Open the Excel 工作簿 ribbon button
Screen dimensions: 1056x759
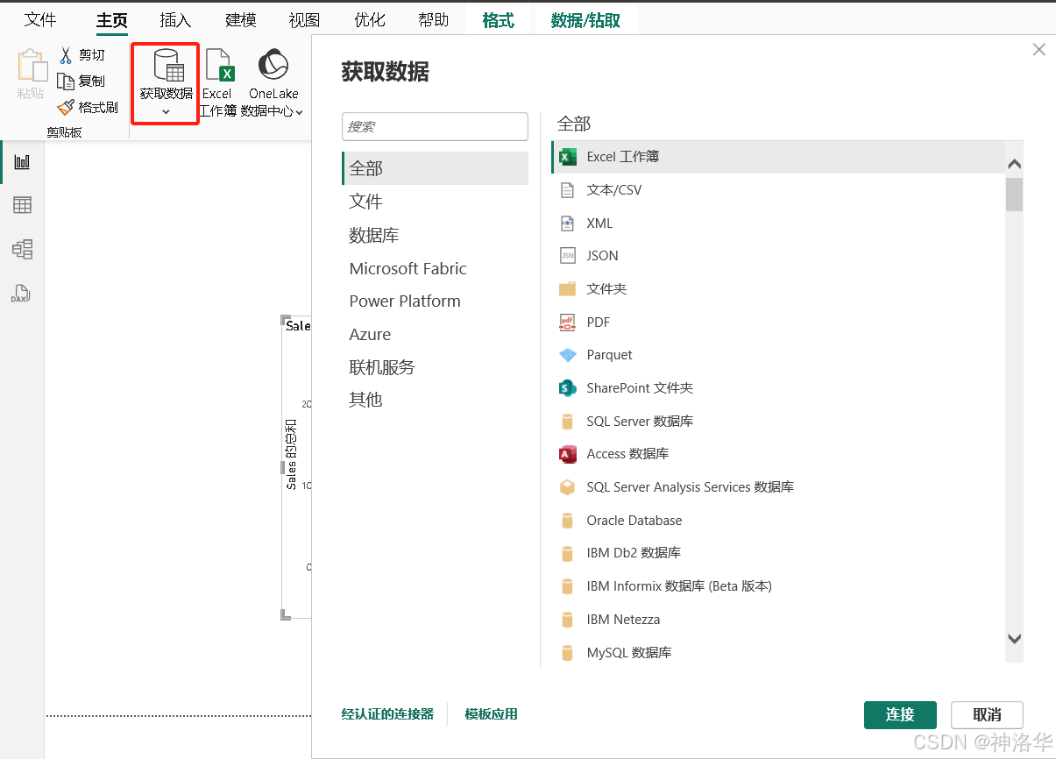coord(218,83)
